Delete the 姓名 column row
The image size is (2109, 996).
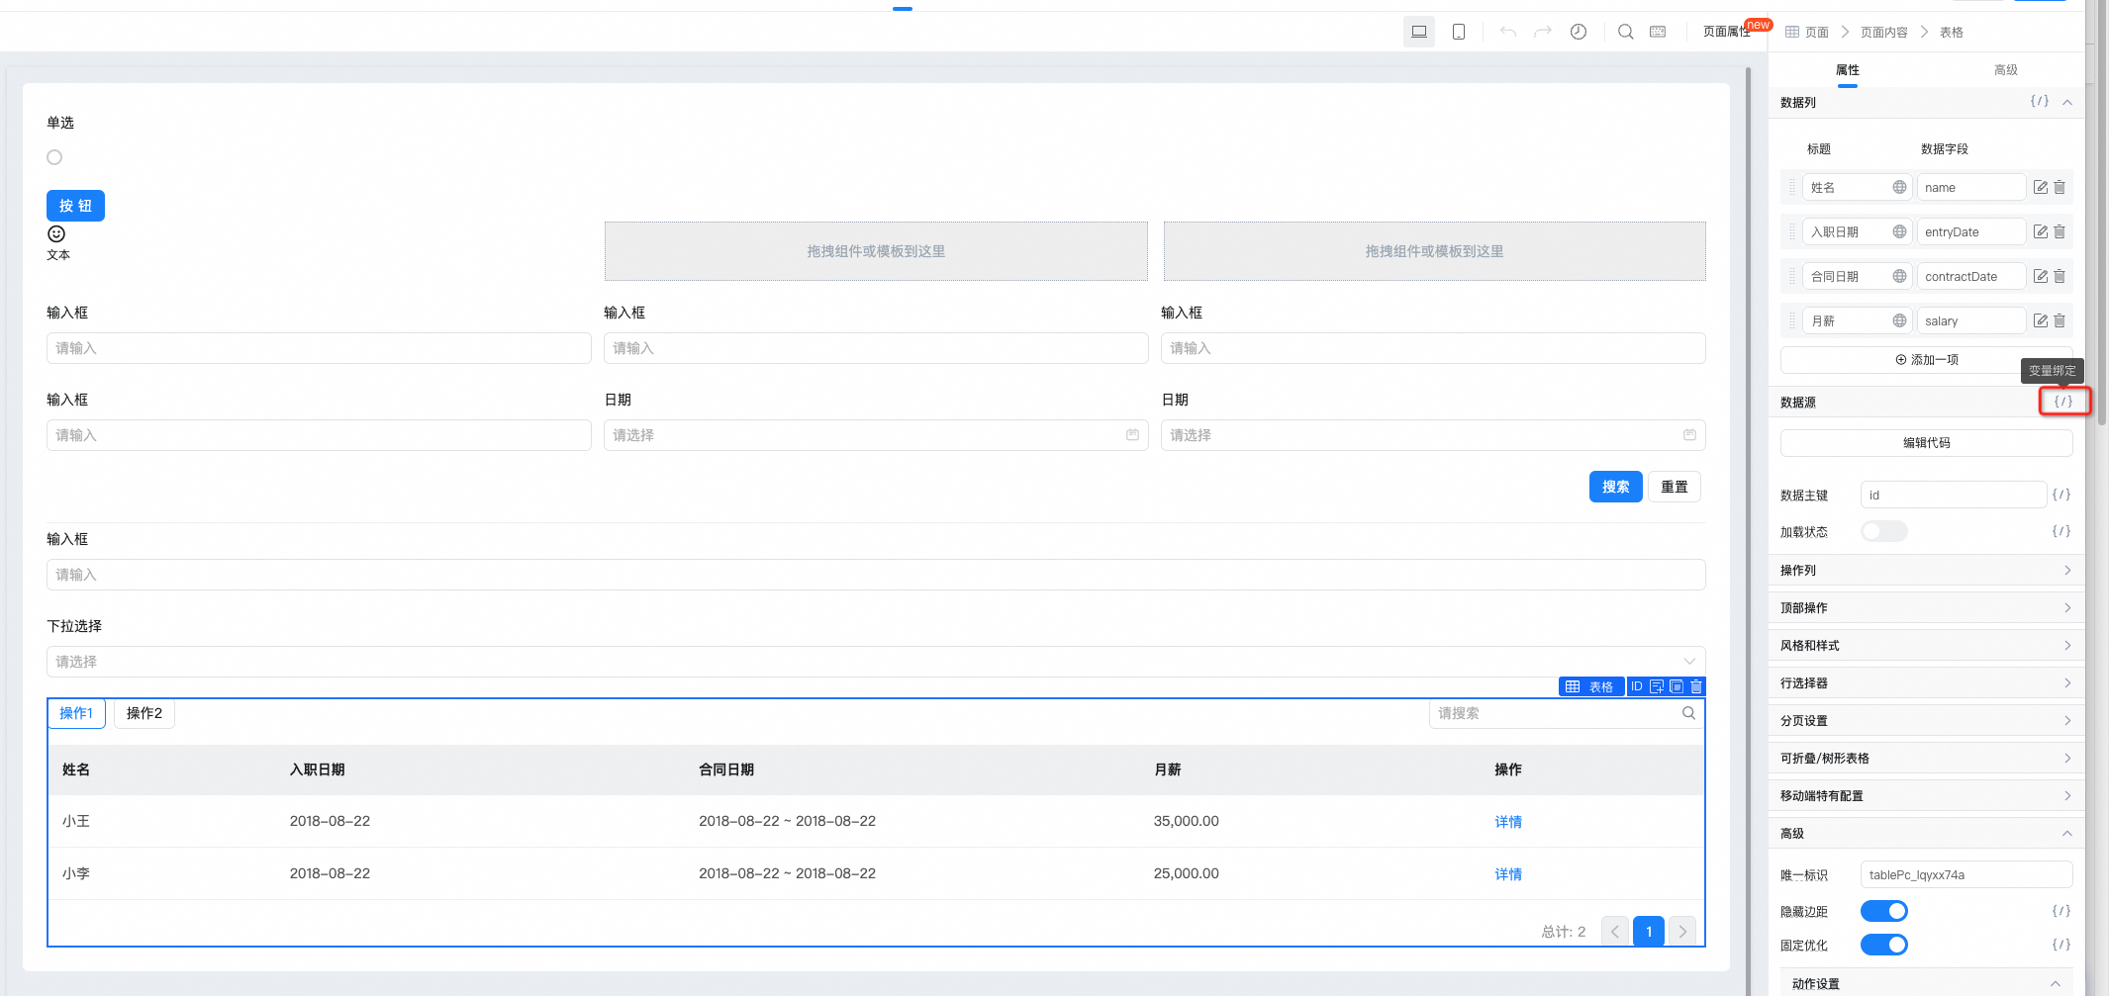2060,187
